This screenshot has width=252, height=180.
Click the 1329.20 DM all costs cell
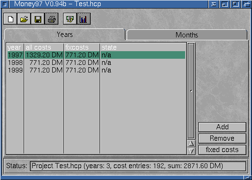[44, 55]
